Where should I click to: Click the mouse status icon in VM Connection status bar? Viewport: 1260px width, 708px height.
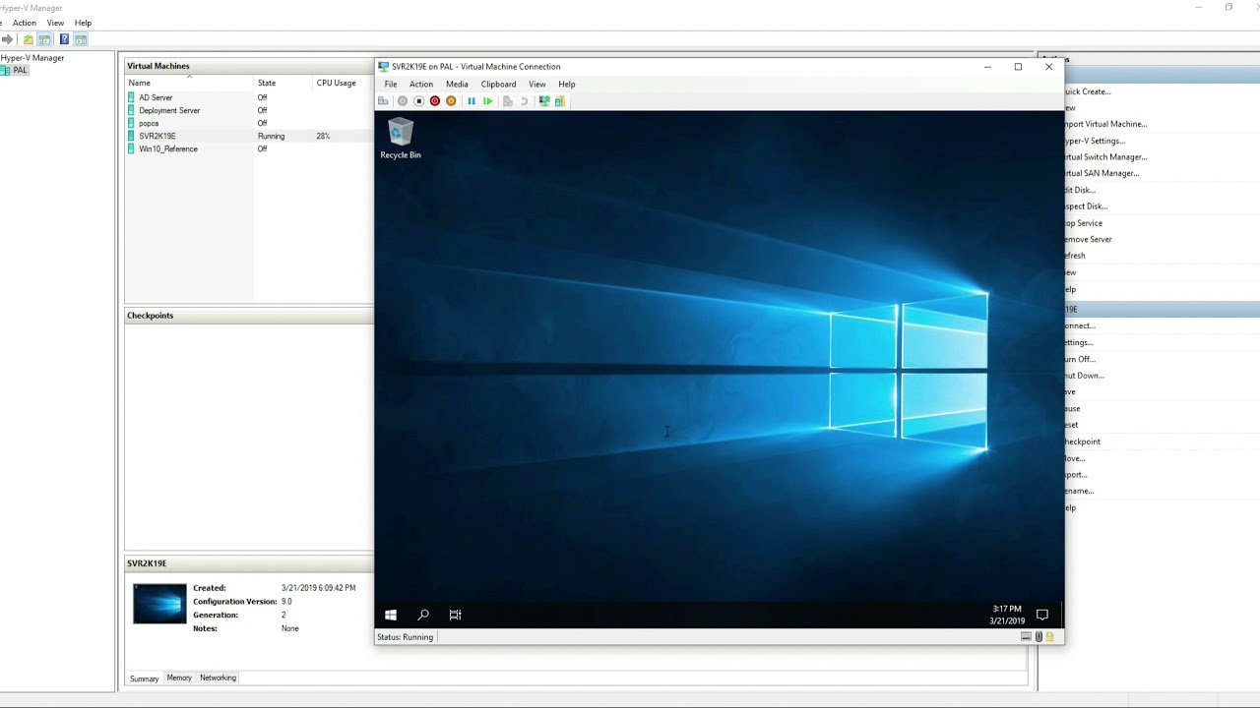click(x=1038, y=637)
